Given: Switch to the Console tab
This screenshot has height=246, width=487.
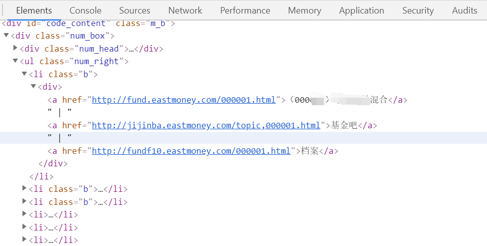Looking at the screenshot, I should pyautogui.click(x=85, y=11).
